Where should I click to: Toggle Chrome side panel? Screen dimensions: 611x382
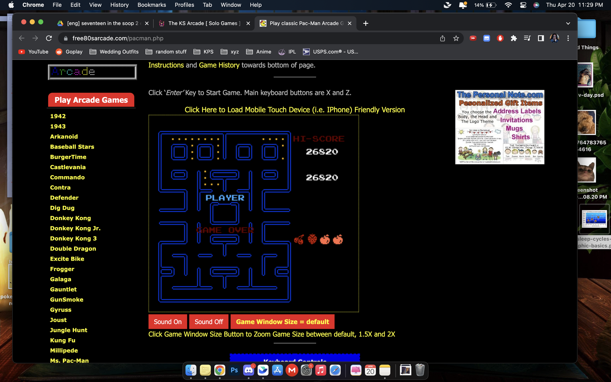click(541, 38)
